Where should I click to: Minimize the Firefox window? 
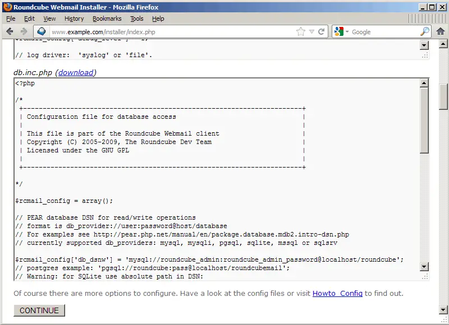tap(423, 7)
